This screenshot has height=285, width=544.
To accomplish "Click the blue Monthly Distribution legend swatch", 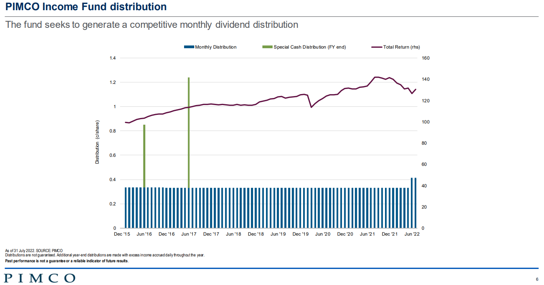I will [x=189, y=47].
